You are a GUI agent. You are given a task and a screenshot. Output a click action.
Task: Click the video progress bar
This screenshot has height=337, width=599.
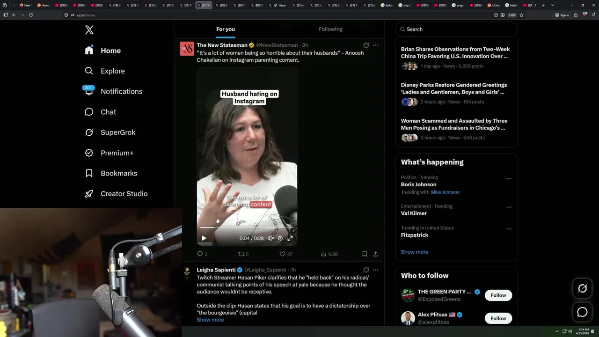(x=247, y=227)
